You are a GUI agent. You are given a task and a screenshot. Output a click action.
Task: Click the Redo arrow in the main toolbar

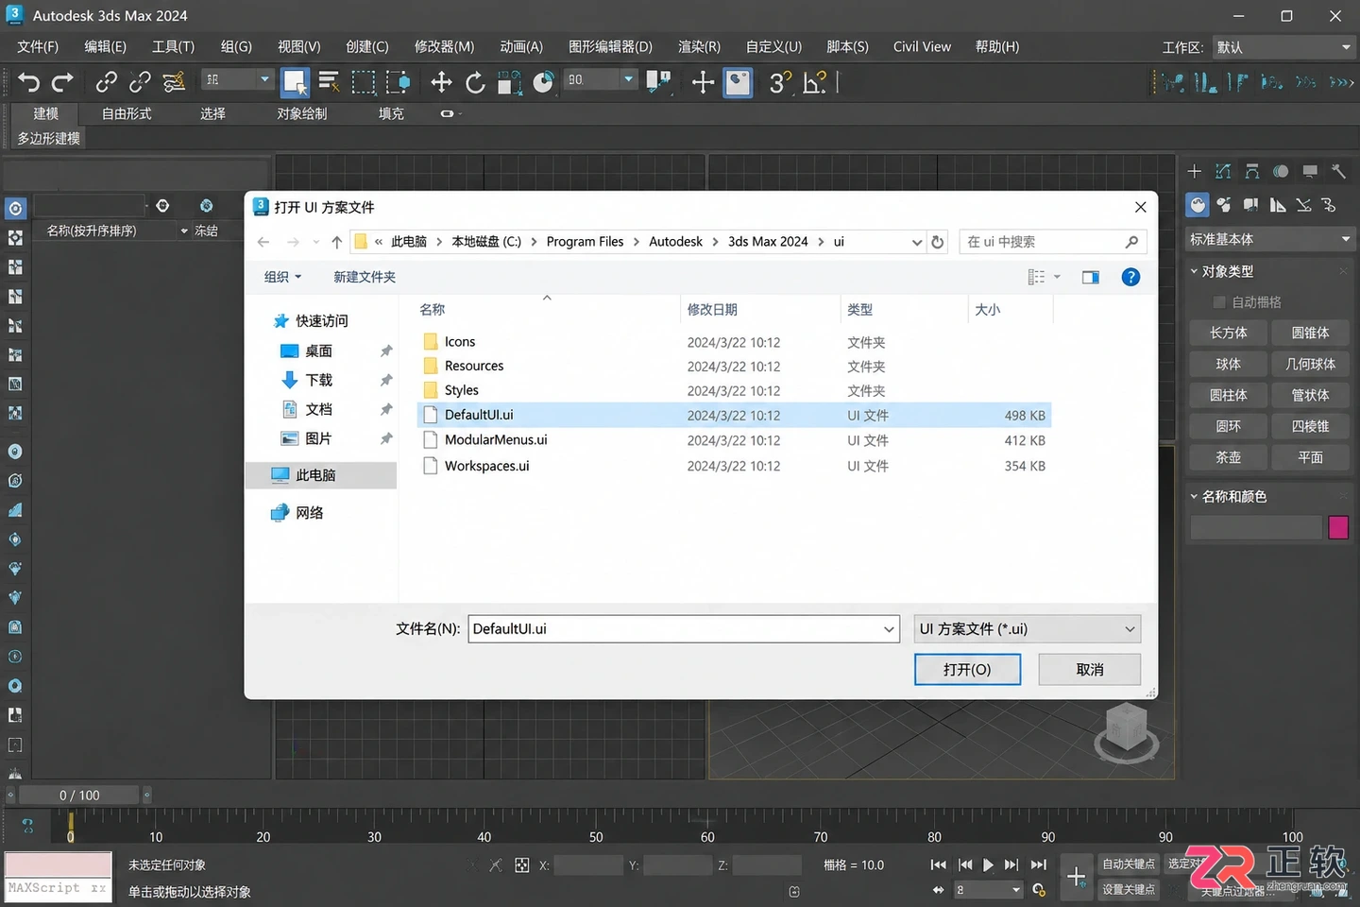click(62, 83)
